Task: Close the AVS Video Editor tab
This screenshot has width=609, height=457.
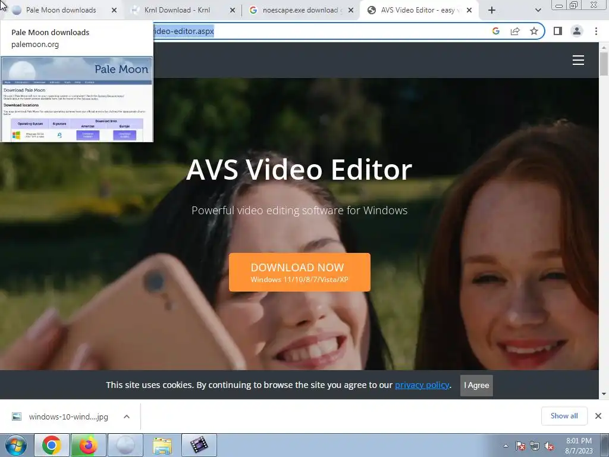Action: 469,11
